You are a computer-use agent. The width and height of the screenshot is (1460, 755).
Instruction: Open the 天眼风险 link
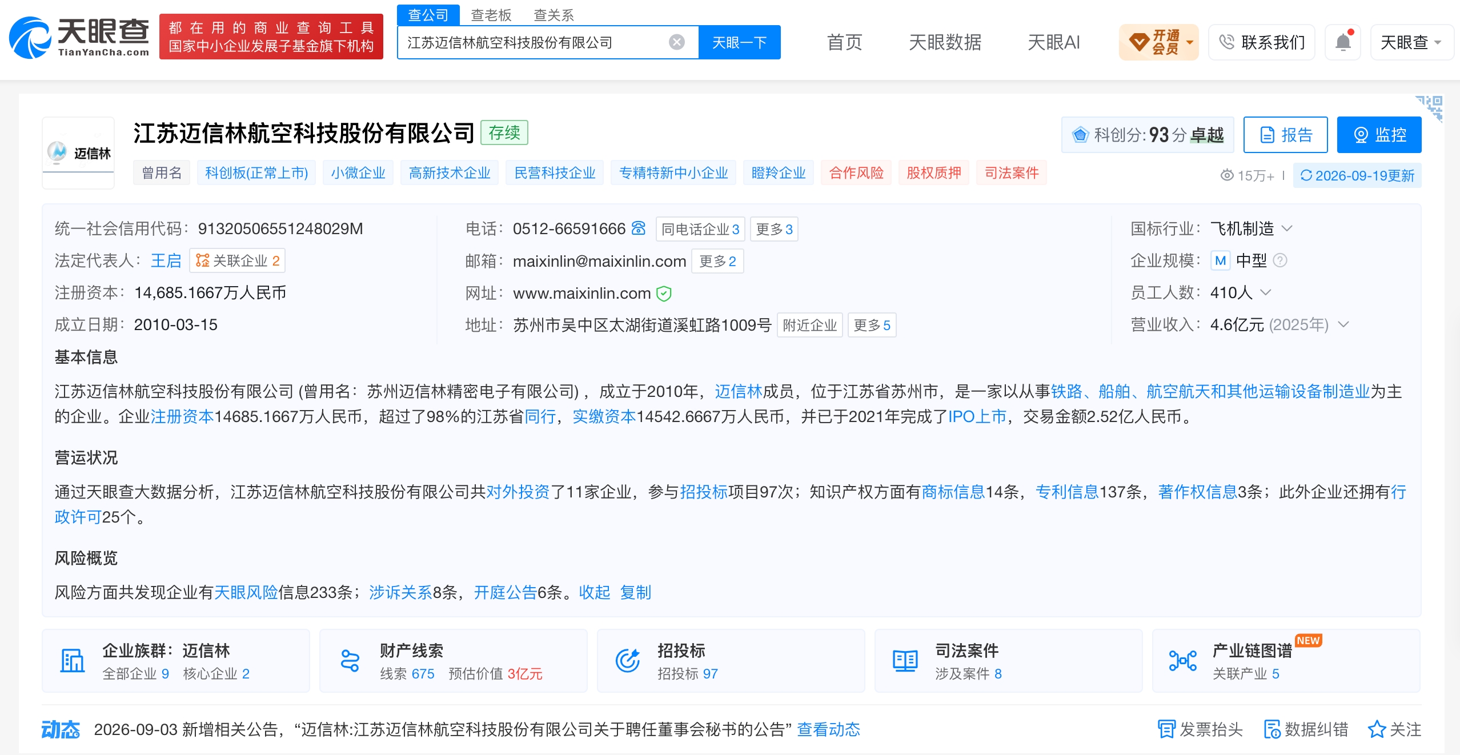(246, 592)
